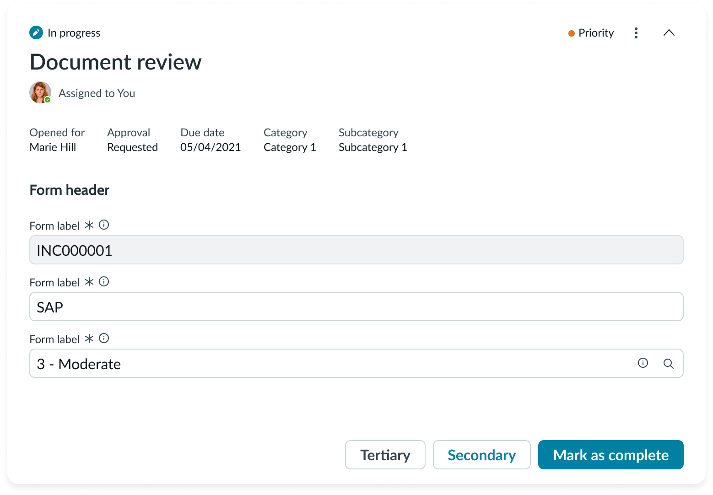Collapse the card with the chevron up
This screenshot has width=713, height=495.
pos(669,33)
